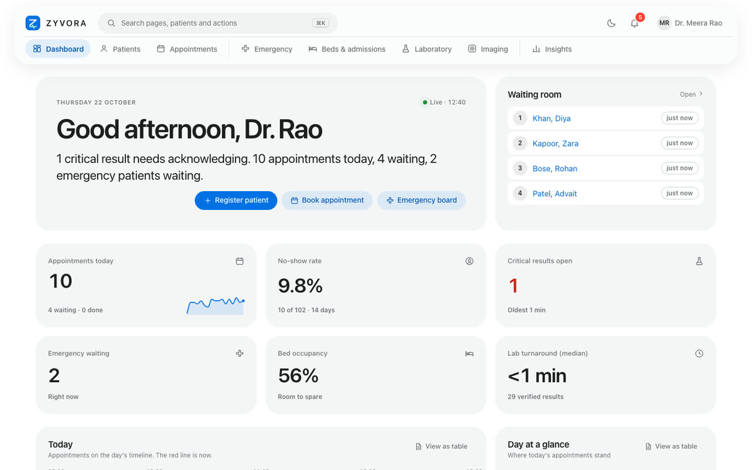Click the ⌘K shortcut badge

[x=320, y=23]
